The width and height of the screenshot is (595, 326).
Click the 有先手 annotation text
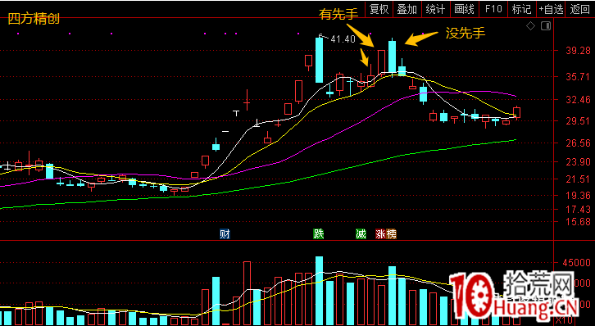(x=338, y=15)
